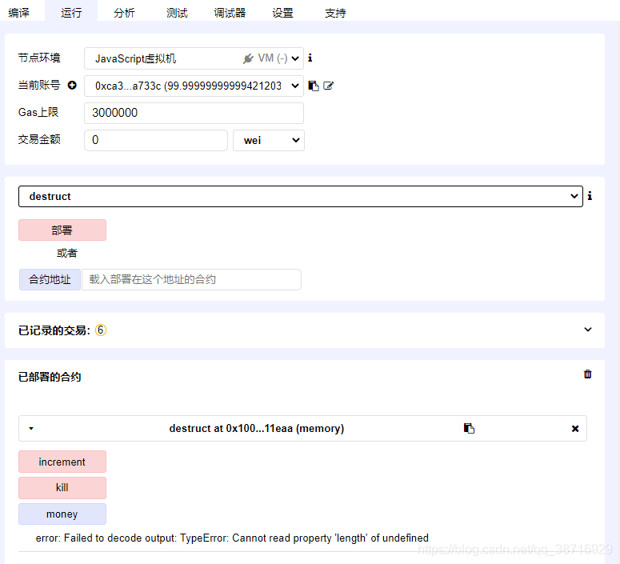Expand the 已记录的交易 section
This screenshot has height=564, width=620.
pyautogui.click(x=588, y=330)
